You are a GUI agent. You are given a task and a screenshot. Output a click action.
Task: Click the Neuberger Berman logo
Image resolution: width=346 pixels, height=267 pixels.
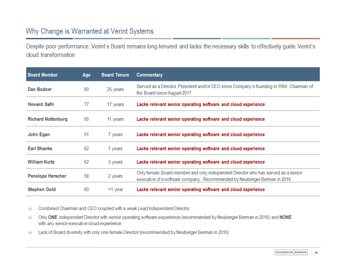(x=291, y=252)
